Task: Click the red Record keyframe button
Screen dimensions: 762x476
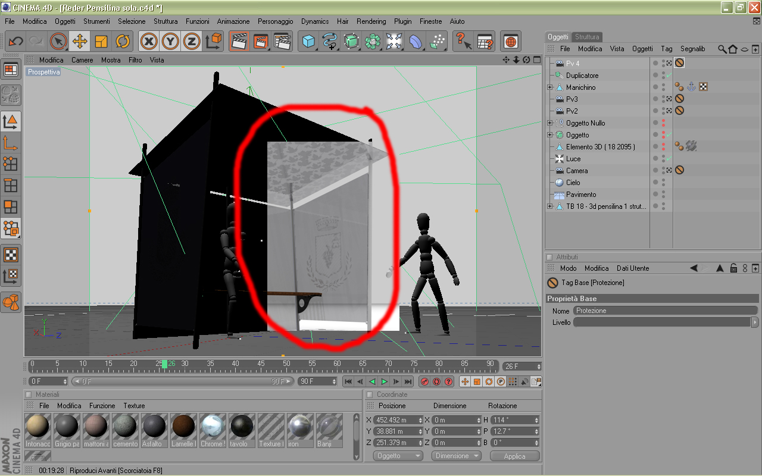Action: tap(425, 381)
